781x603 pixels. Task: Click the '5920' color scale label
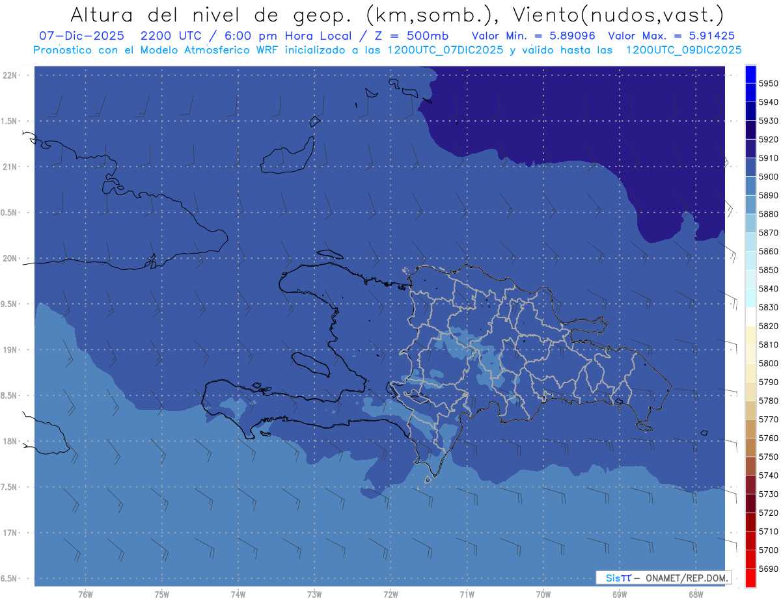pos(769,139)
